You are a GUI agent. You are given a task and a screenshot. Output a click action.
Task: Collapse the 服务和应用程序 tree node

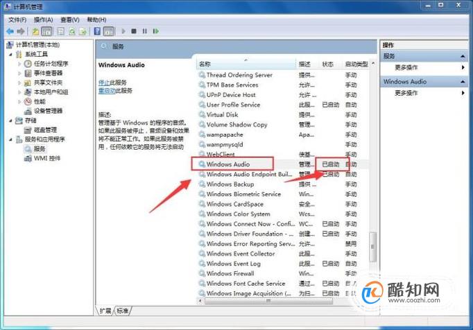[11, 139]
